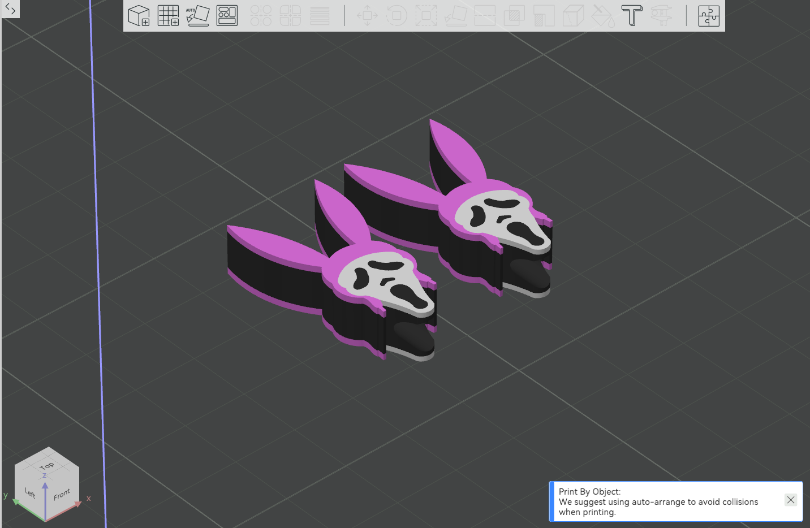Screen dimensions: 810x528
Task: Collapse the sidebar with the arrows button
Action: 10,8
